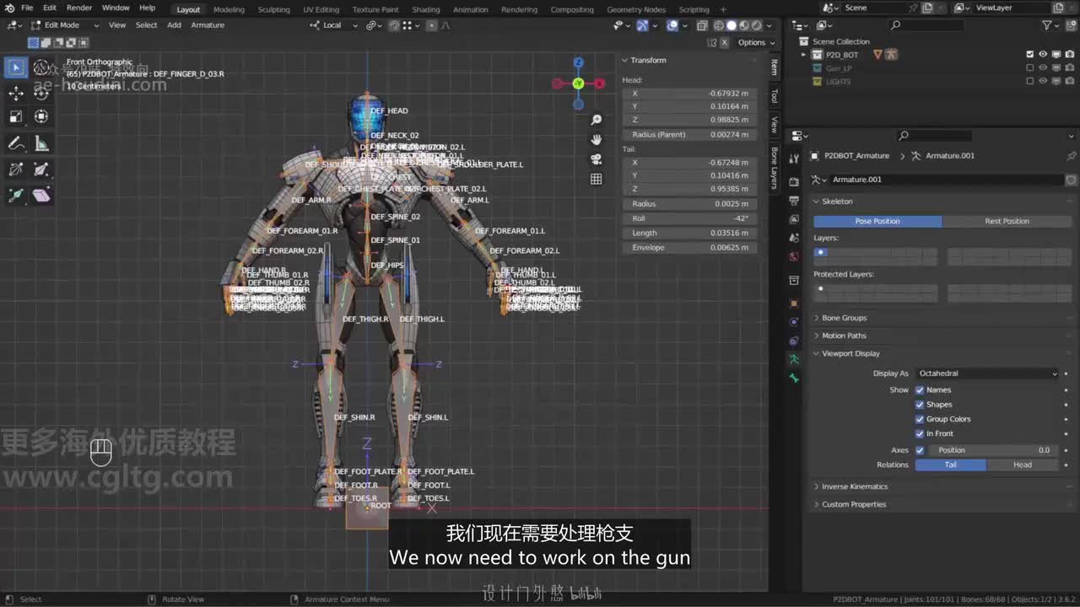
Task: Collapse the Transform panel
Action: 648,61
